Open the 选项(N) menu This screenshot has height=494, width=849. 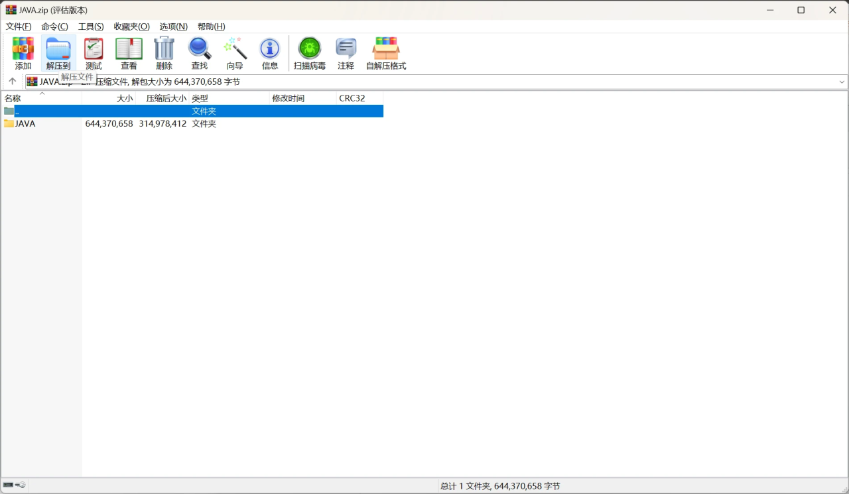click(x=174, y=27)
